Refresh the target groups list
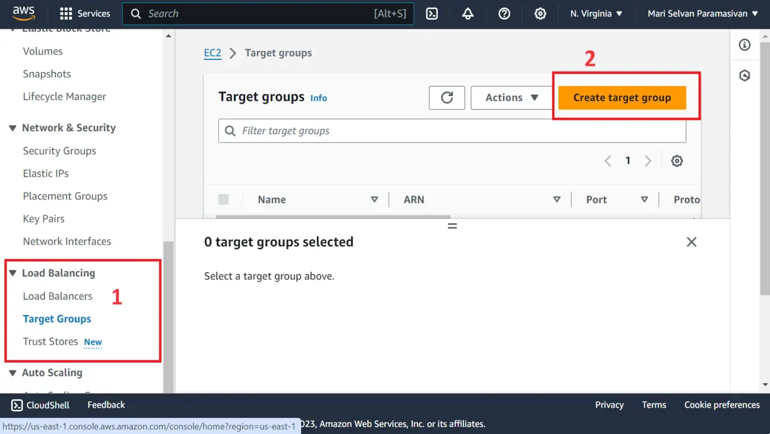This screenshot has height=434, width=770. click(x=447, y=98)
